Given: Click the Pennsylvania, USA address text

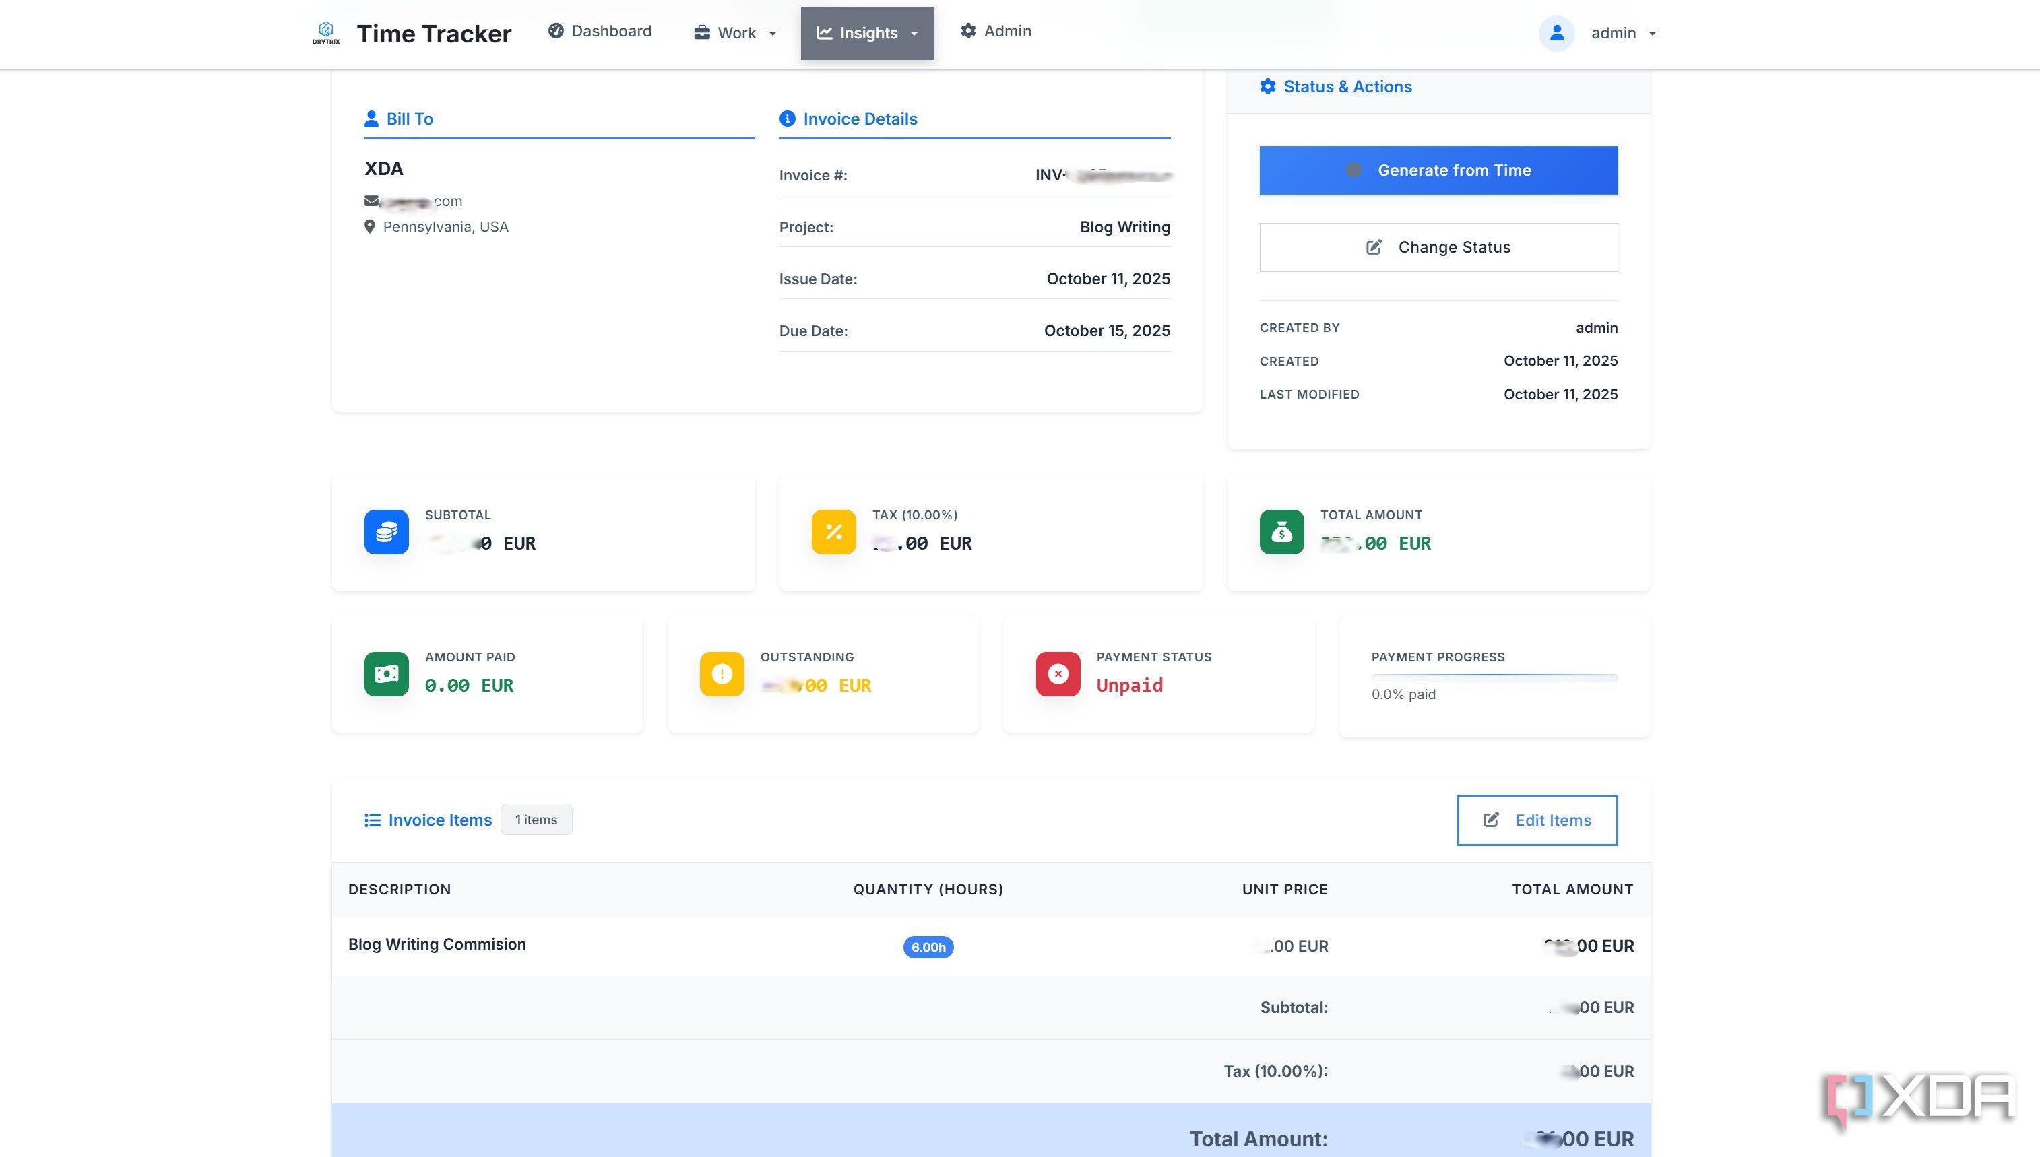Looking at the screenshot, I should click(x=445, y=226).
